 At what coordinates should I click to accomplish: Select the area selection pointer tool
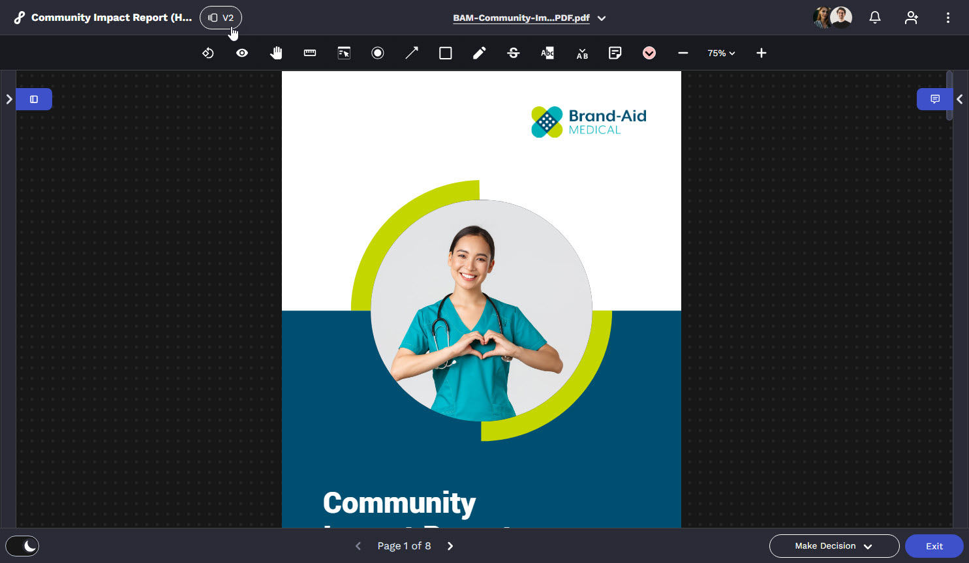344,53
